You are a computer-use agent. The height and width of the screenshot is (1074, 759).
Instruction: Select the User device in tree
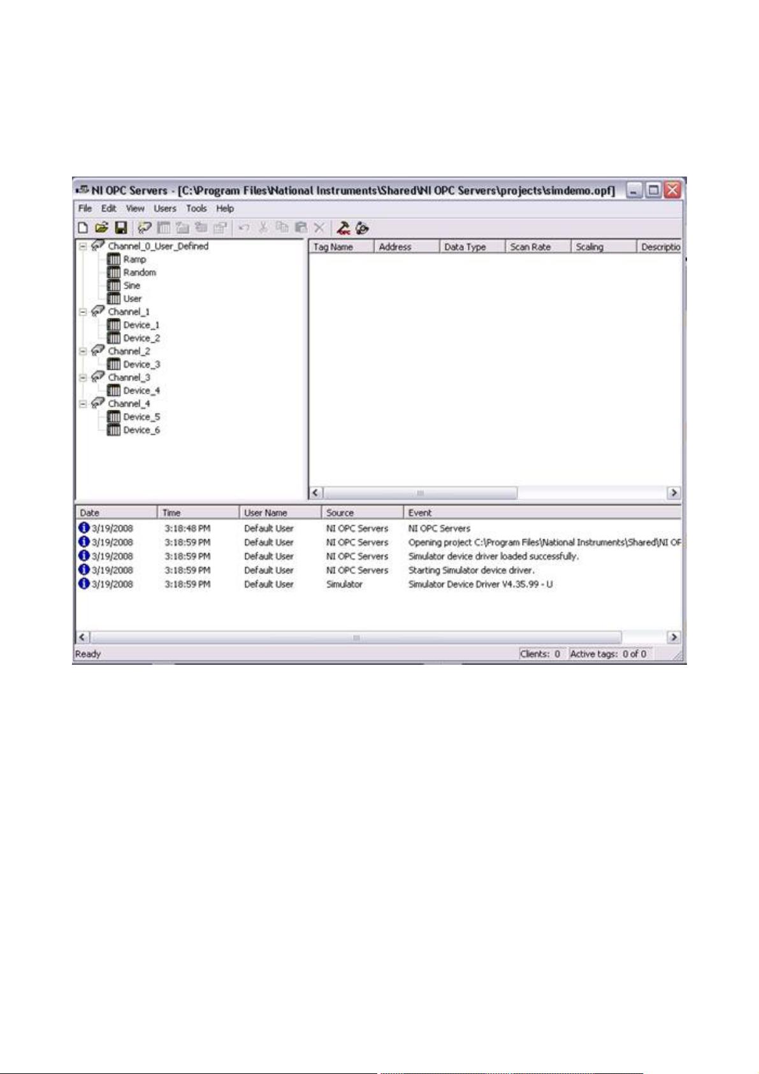click(133, 298)
